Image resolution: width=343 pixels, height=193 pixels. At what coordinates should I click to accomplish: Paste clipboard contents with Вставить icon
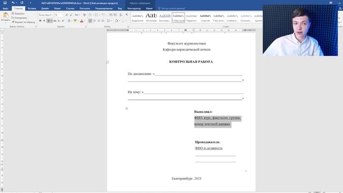[x=5, y=16]
